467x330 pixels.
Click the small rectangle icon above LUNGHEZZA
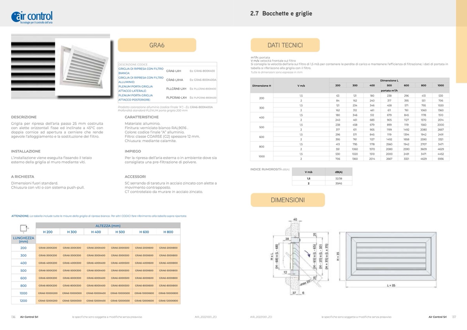coord(23,228)
